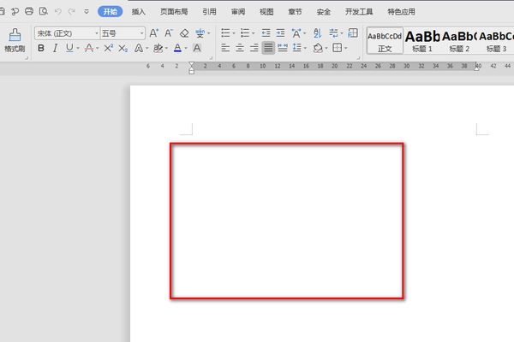
Task: Open the 页面布局 (Page Layout) tab
Action: coord(174,11)
